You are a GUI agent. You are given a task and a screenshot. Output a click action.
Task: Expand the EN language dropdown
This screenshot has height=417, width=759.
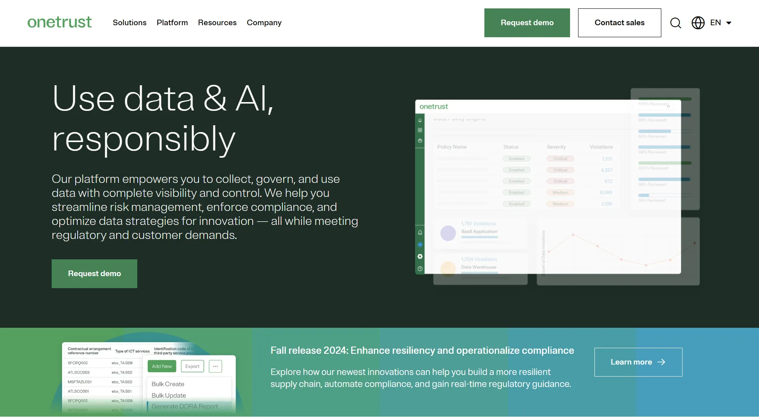[x=721, y=23]
